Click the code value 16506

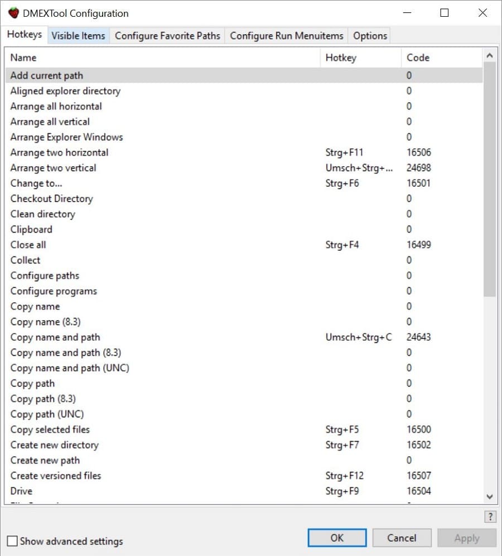pos(419,152)
